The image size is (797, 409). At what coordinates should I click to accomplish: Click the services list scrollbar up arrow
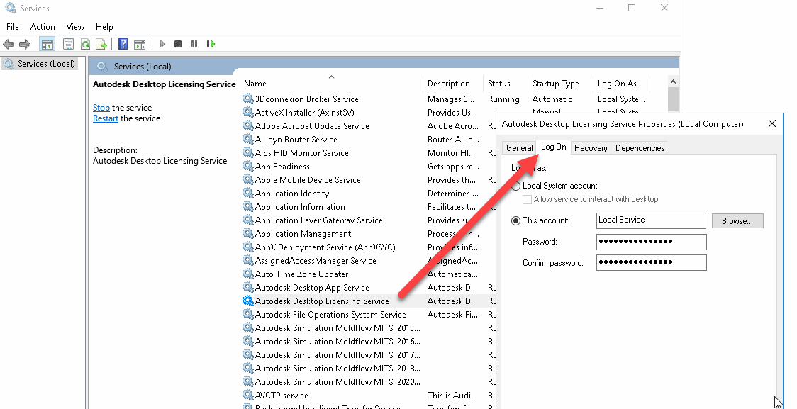click(674, 82)
